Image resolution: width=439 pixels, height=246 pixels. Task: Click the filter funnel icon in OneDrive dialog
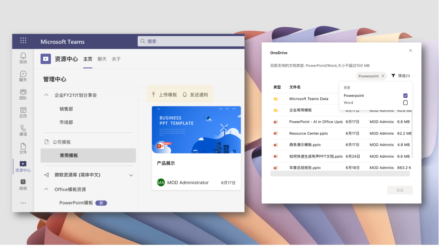click(393, 76)
